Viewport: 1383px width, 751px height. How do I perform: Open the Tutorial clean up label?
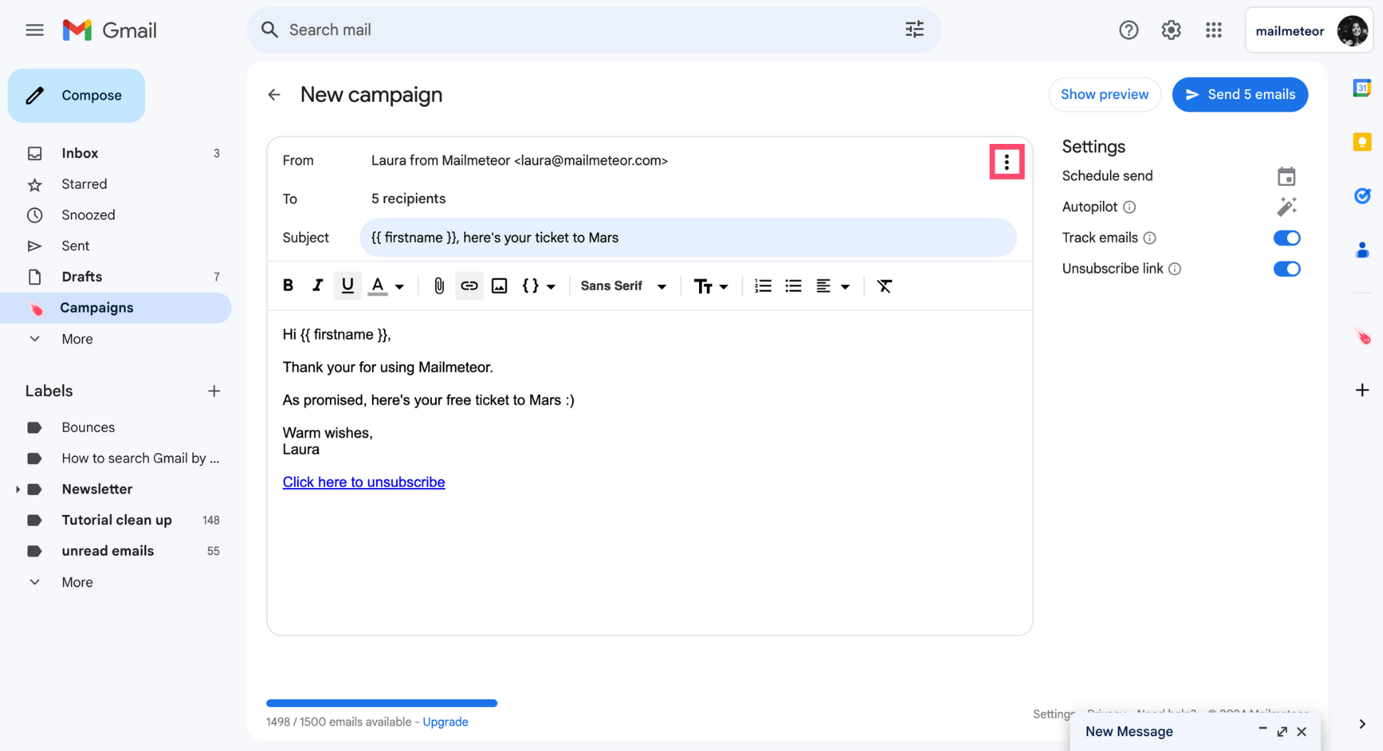point(117,520)
